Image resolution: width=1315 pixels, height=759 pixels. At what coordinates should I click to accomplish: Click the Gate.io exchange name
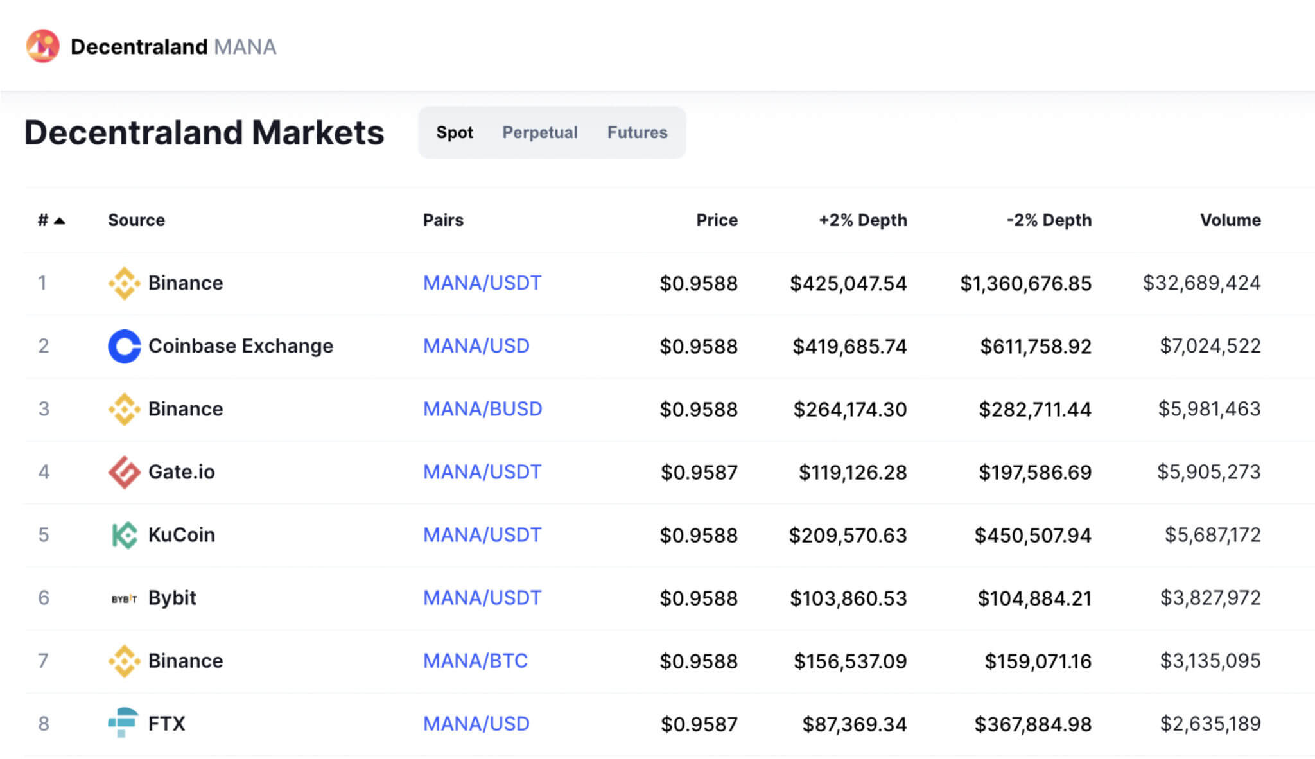(x=182, y=472)
